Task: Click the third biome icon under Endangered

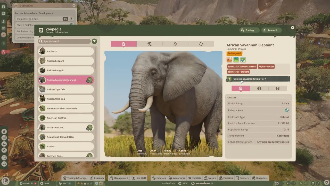Action: (x=243, y=60)
